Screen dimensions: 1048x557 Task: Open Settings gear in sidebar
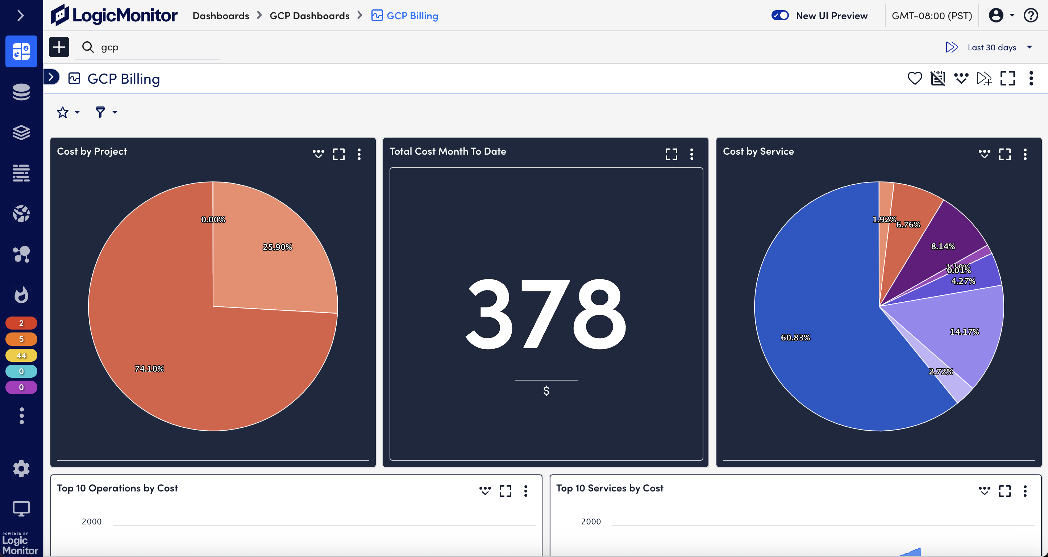coord(21,469)
